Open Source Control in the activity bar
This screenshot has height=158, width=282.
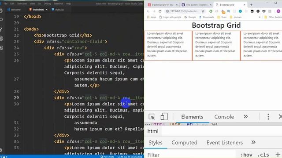pos(1,29)
